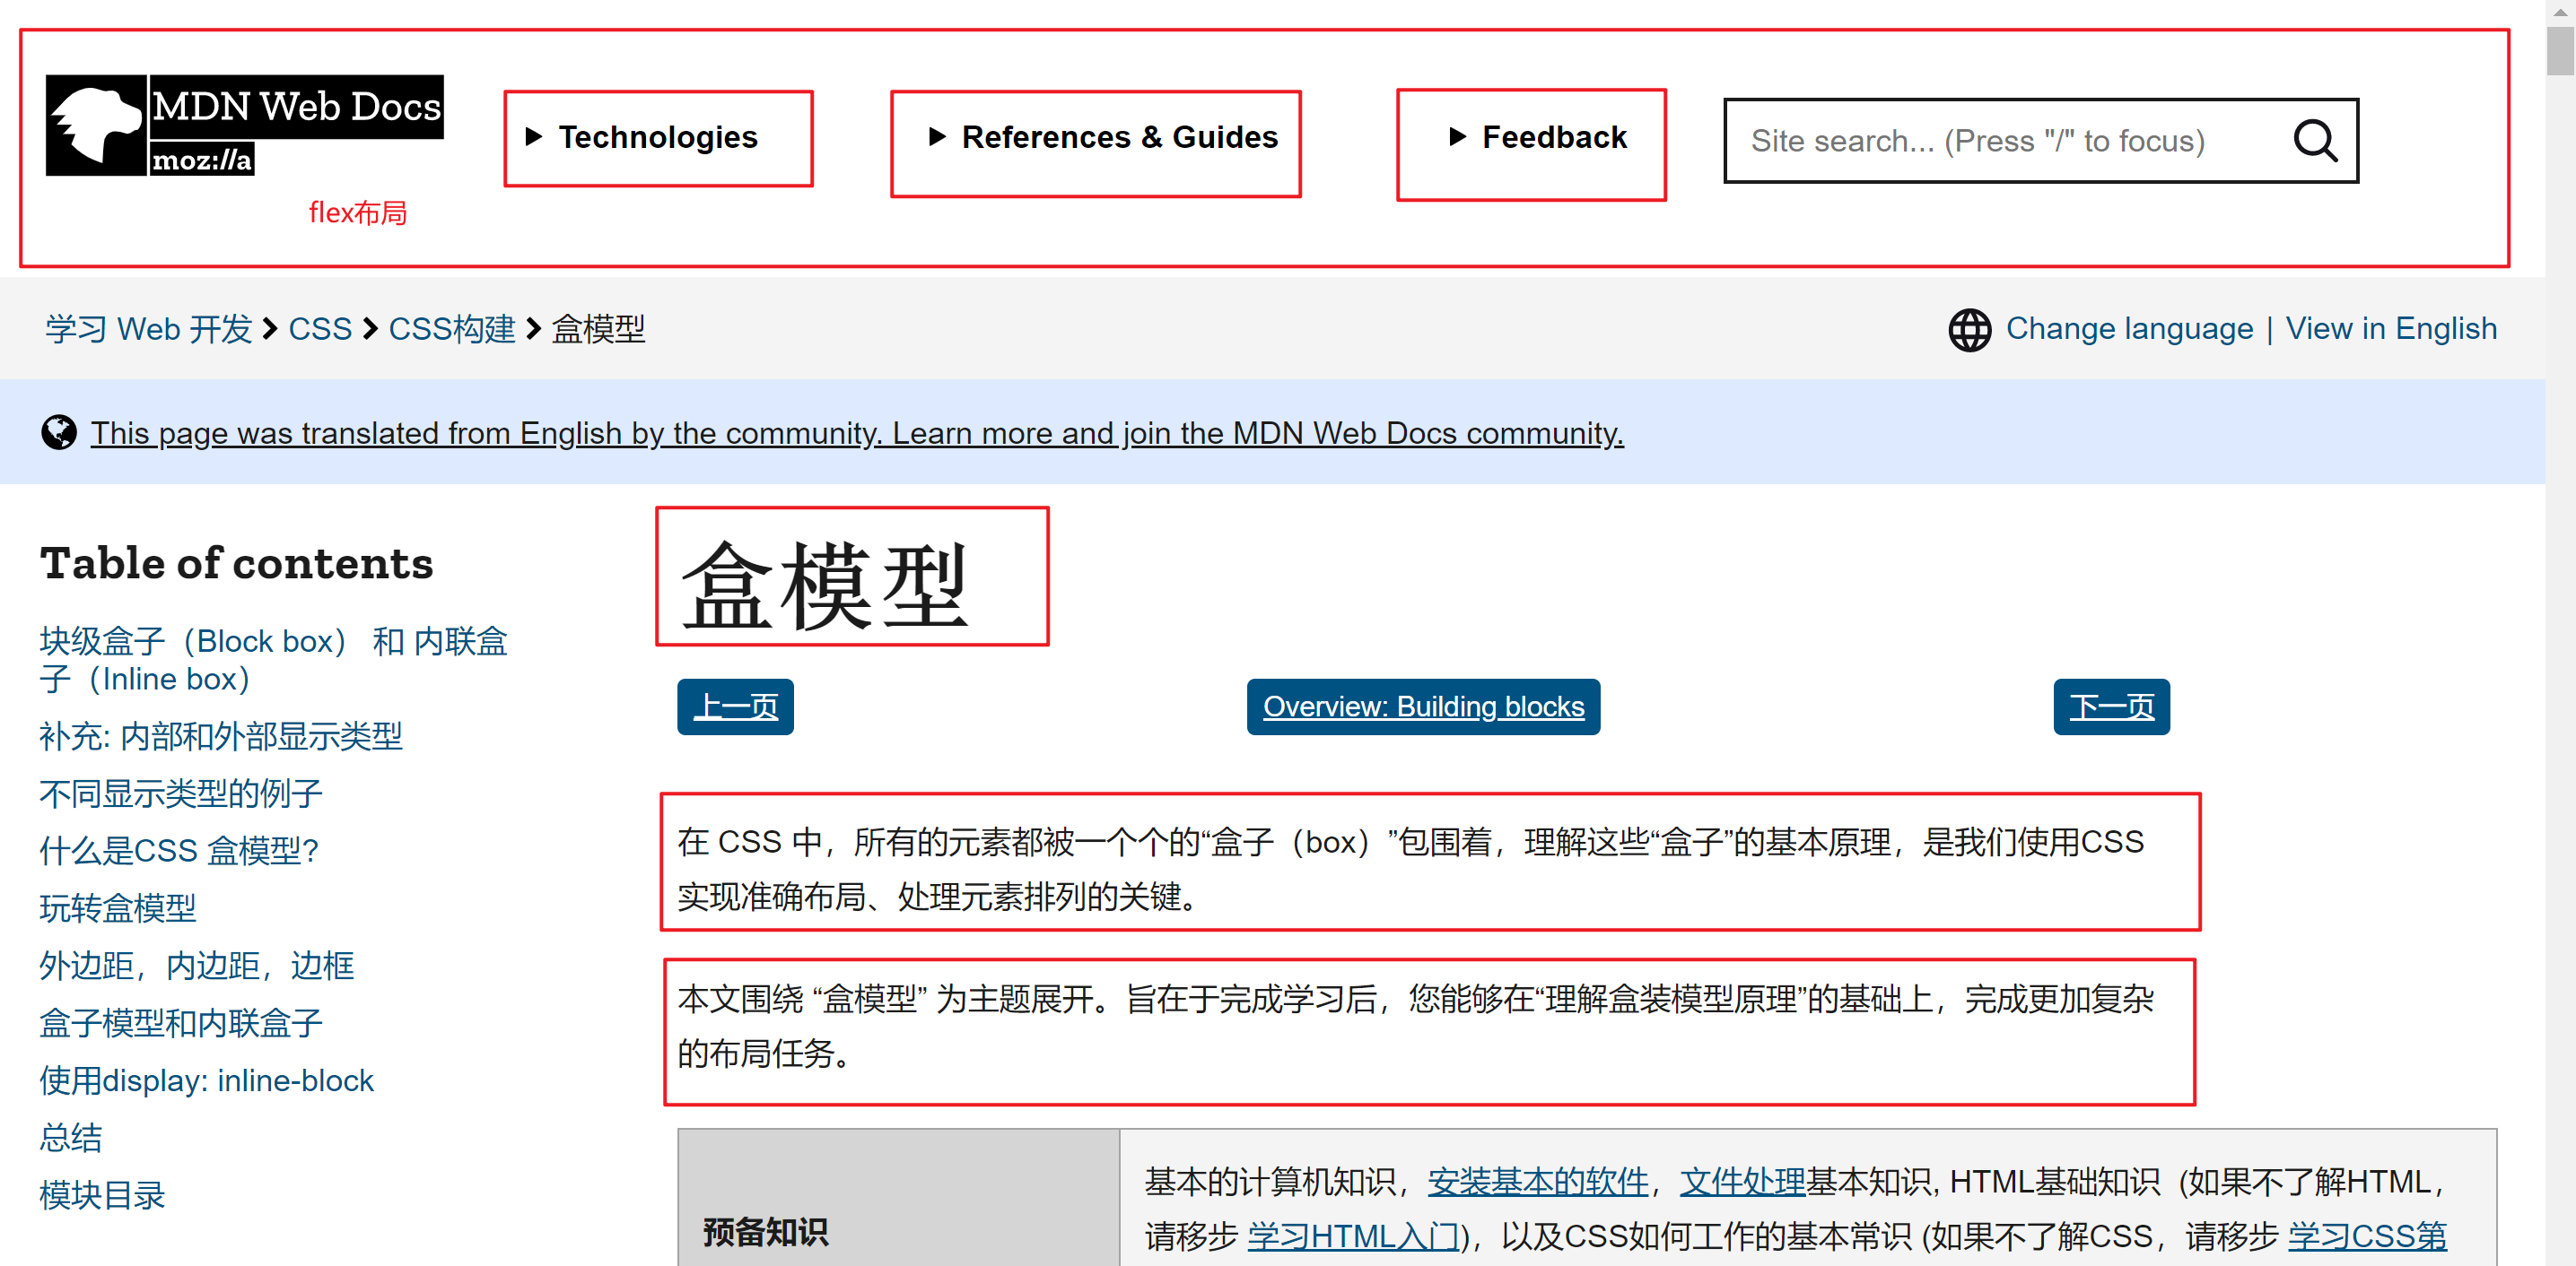The width and height of the screenshot is (2576, 1266).
Task: Click Change language
Action: tap(2129, 328)
